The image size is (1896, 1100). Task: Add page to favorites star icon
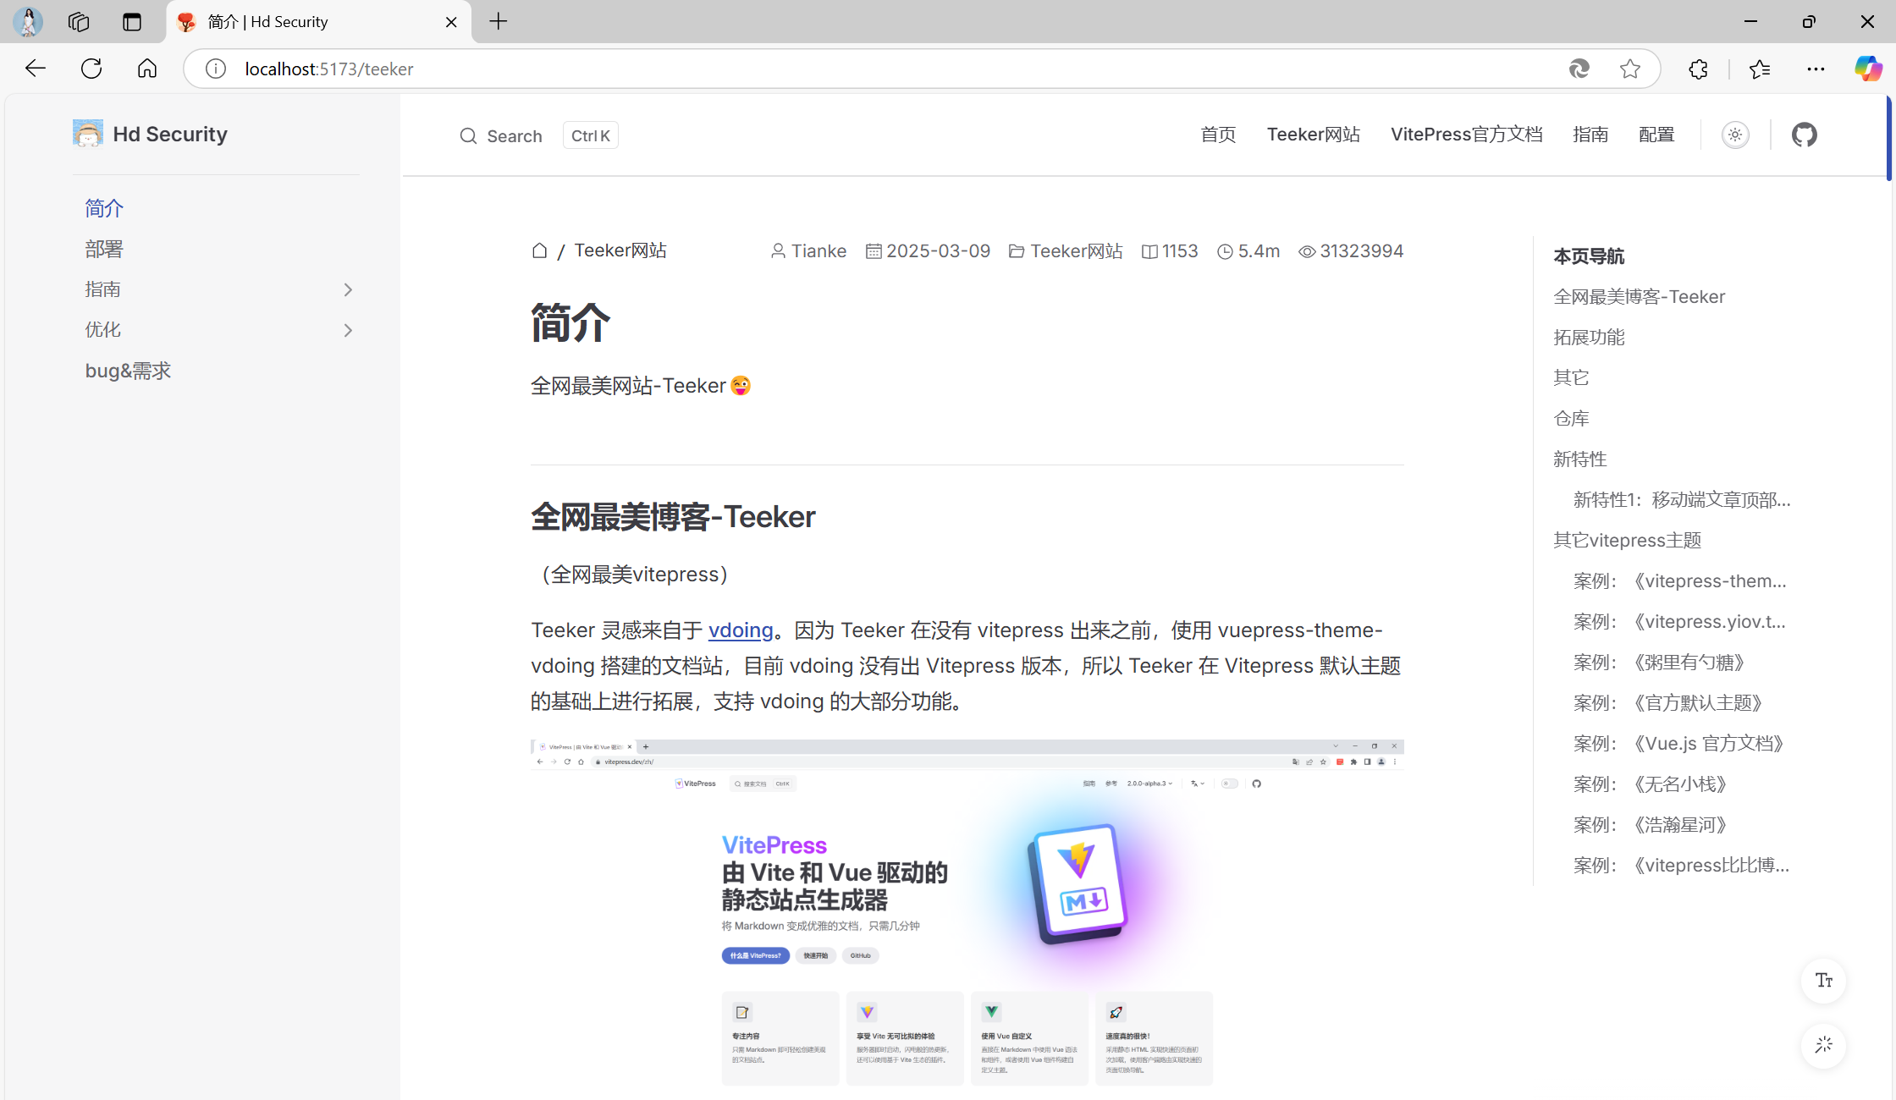click(1630, 69)
